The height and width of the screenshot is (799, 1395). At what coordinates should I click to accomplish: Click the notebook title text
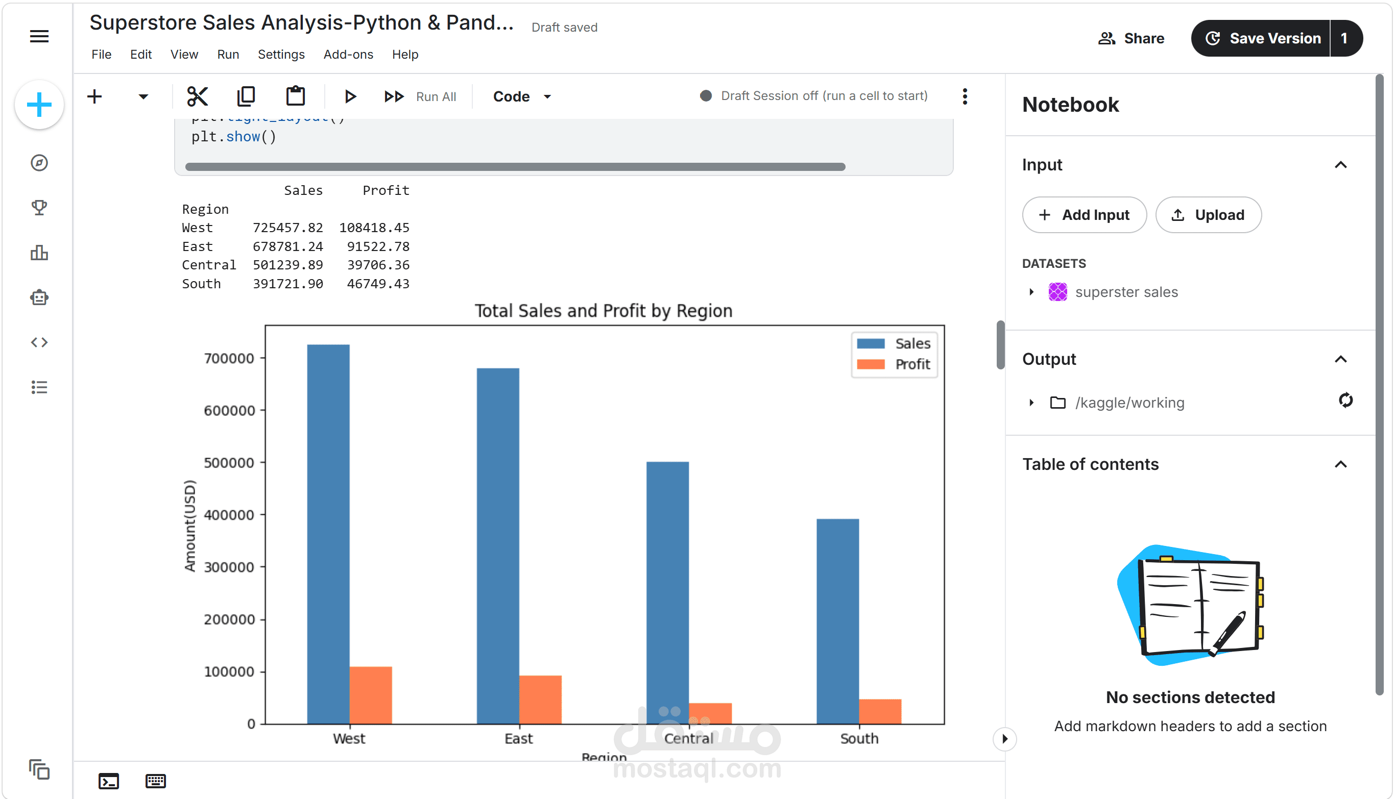point(301,22)
